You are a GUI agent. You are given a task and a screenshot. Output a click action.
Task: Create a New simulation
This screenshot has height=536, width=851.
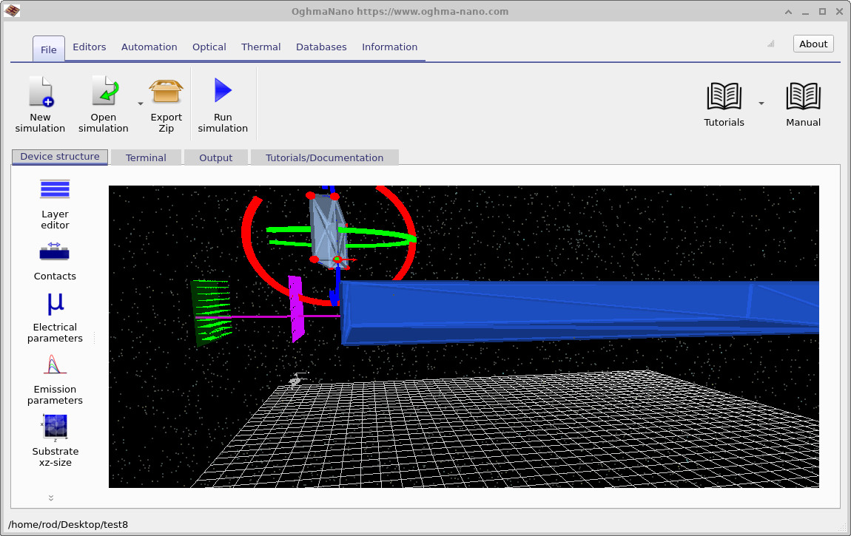pos(41,104)
